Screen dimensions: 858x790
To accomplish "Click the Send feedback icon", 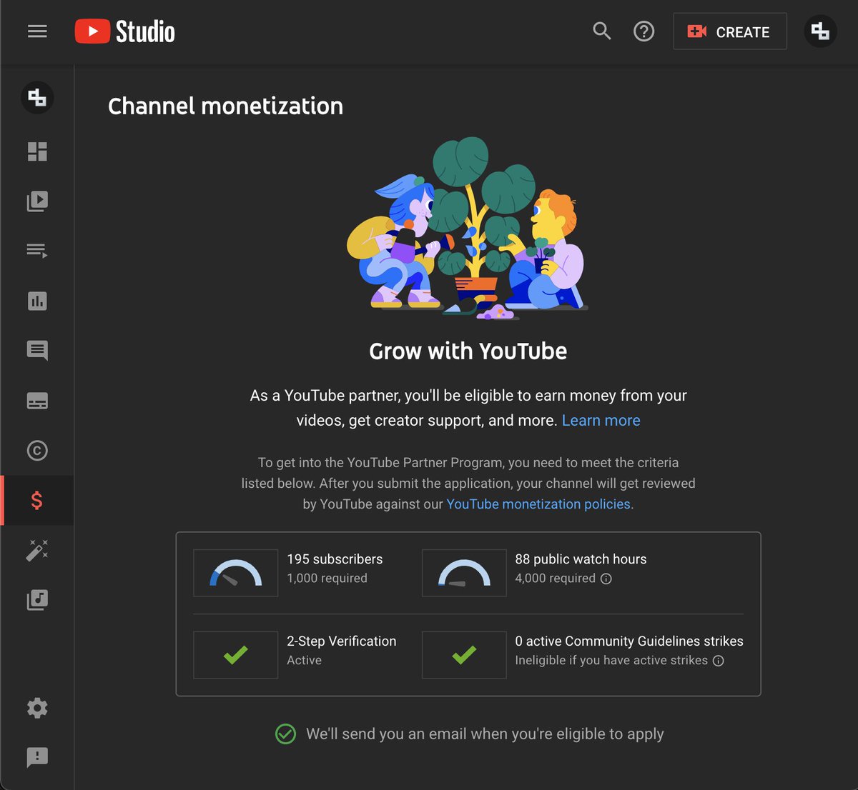I will point(37,757).
